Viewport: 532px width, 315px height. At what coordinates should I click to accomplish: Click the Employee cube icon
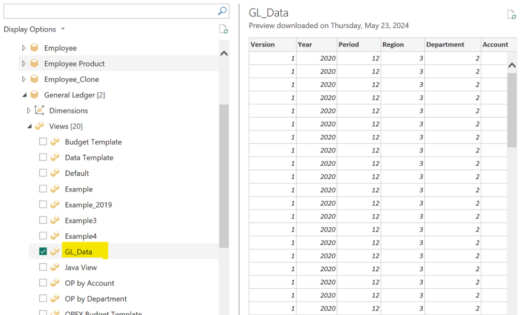[x=34, y=48]
